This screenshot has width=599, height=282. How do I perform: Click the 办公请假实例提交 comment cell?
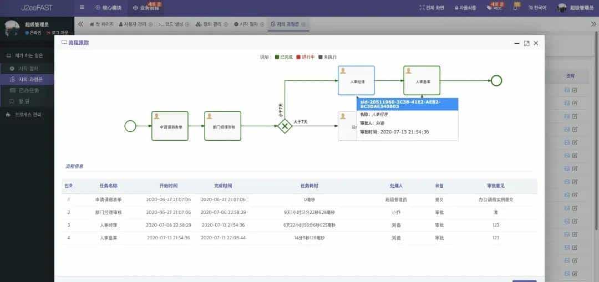(x=496, y=199)
